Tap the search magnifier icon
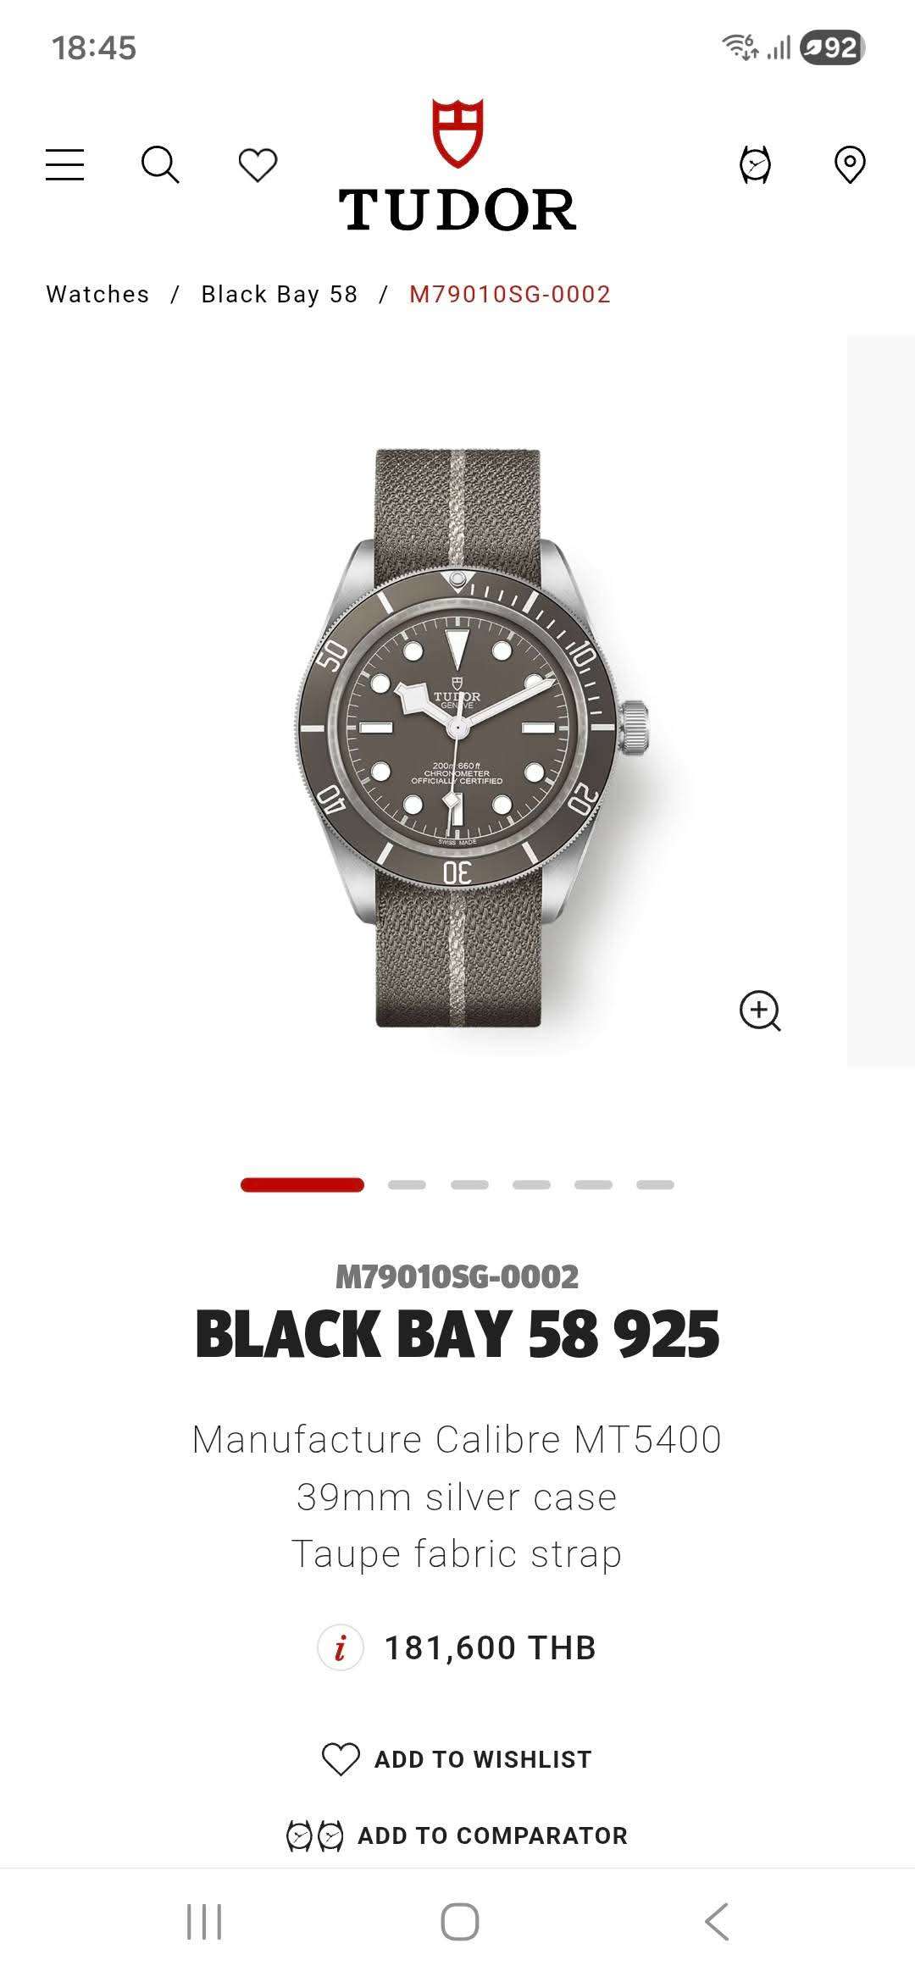 click(160, 164)
